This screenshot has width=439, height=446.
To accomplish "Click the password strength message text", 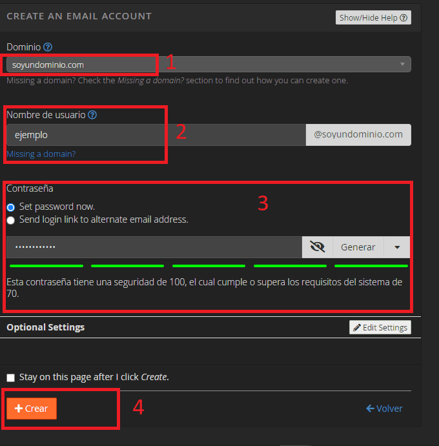I will [x=204, y=288].
